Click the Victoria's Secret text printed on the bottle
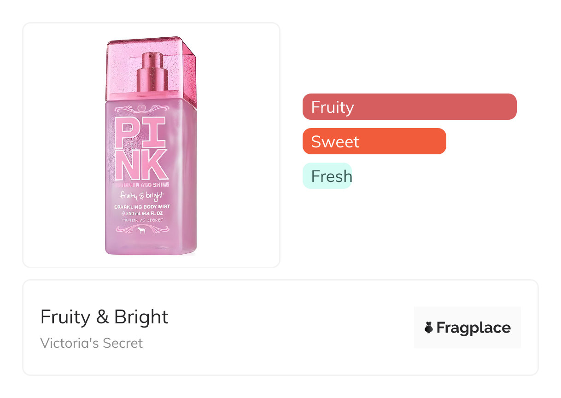The image size is (561, 398). 142,220
